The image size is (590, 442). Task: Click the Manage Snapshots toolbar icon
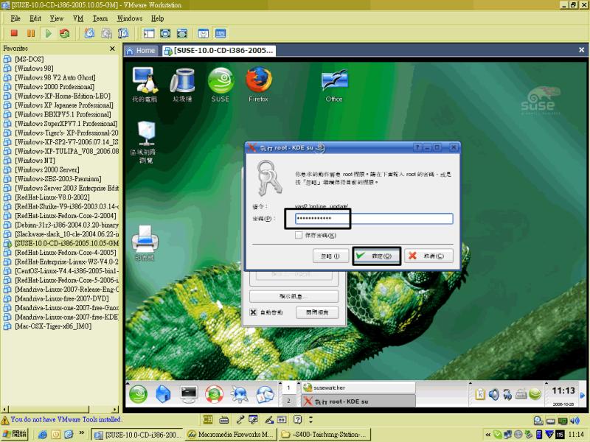(123, 33)
